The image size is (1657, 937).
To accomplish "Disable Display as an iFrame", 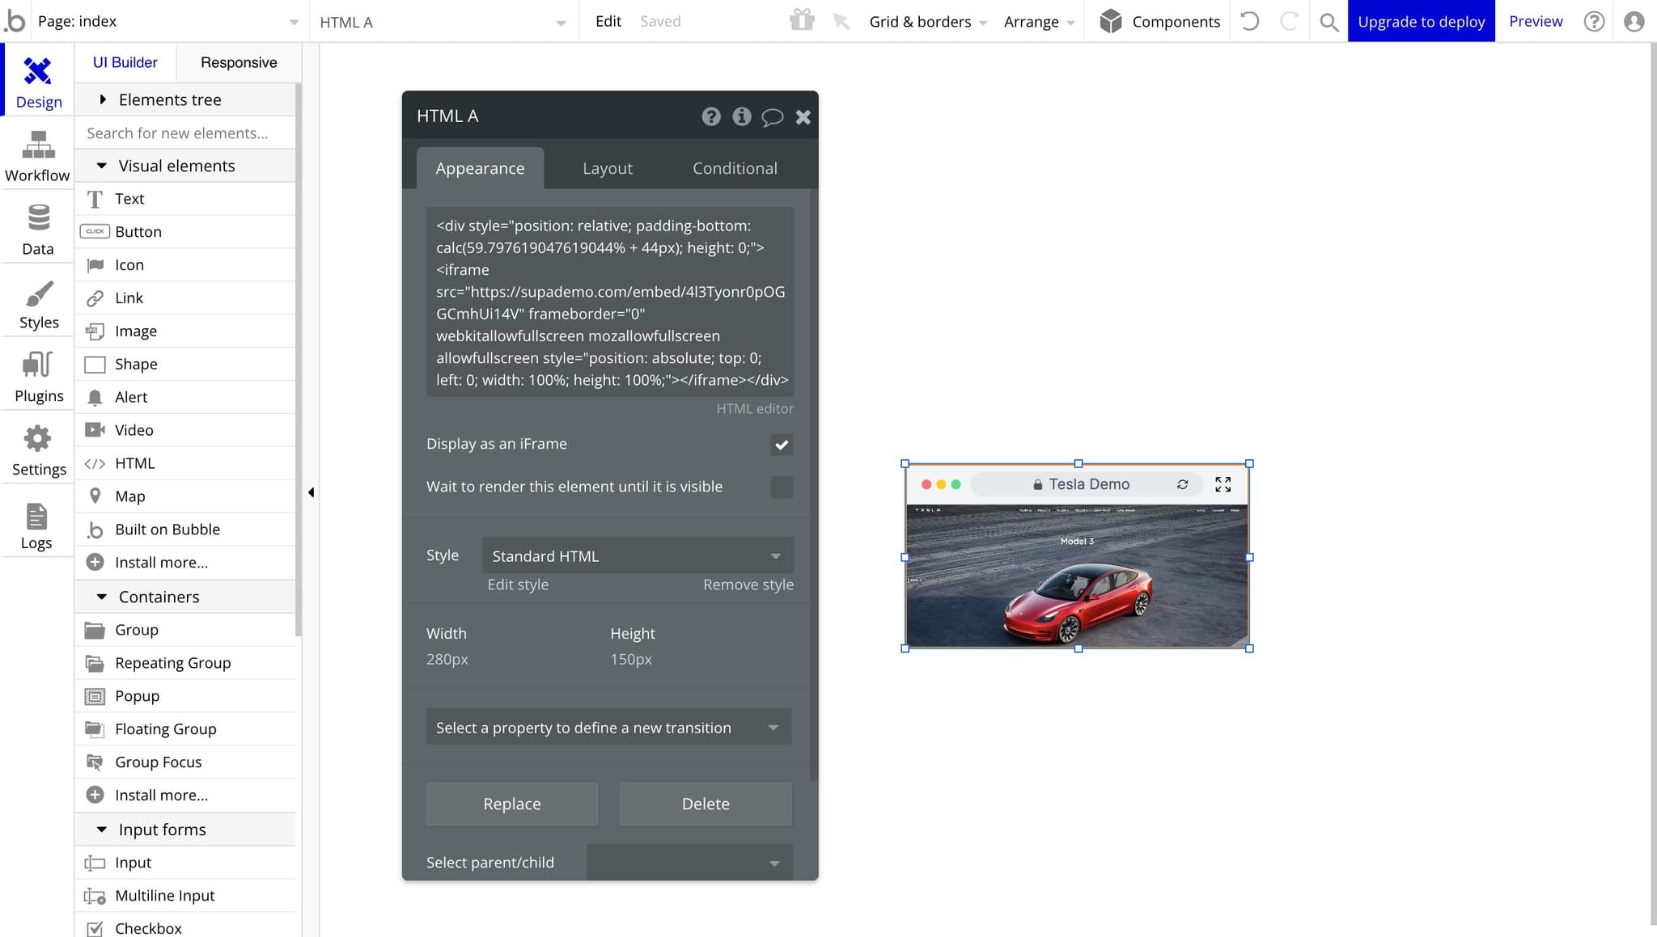I will click(x=781, y=445).
